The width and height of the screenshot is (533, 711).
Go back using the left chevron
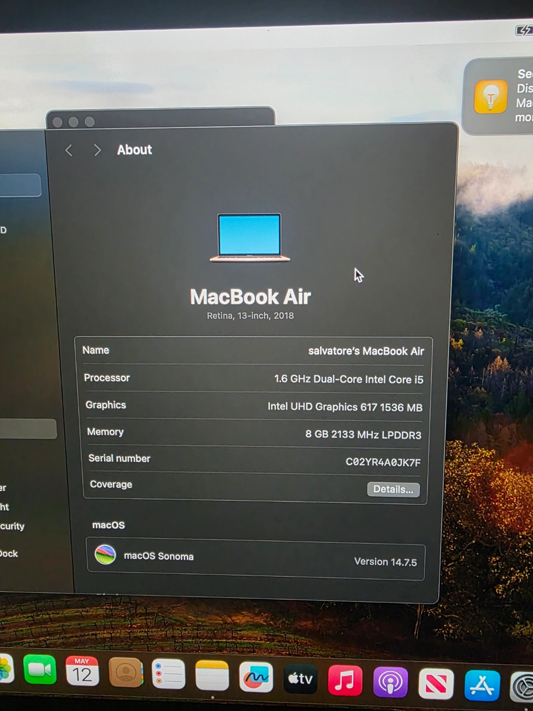(x=69, y=150)
